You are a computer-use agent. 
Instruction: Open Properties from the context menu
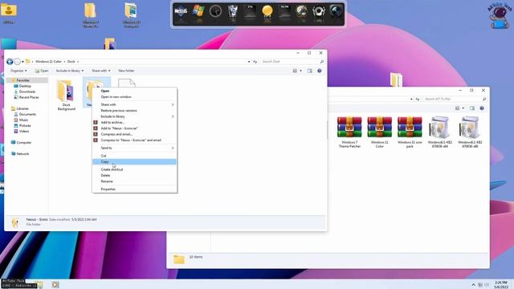coord(135,189)
